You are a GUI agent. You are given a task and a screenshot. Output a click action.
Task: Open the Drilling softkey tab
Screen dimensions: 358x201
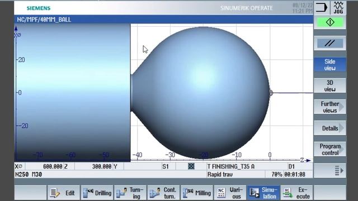click(97, 193)
